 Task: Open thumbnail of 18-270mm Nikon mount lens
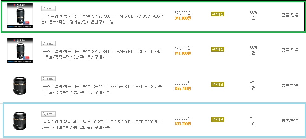pyautogui.click(x=20, y=86)
